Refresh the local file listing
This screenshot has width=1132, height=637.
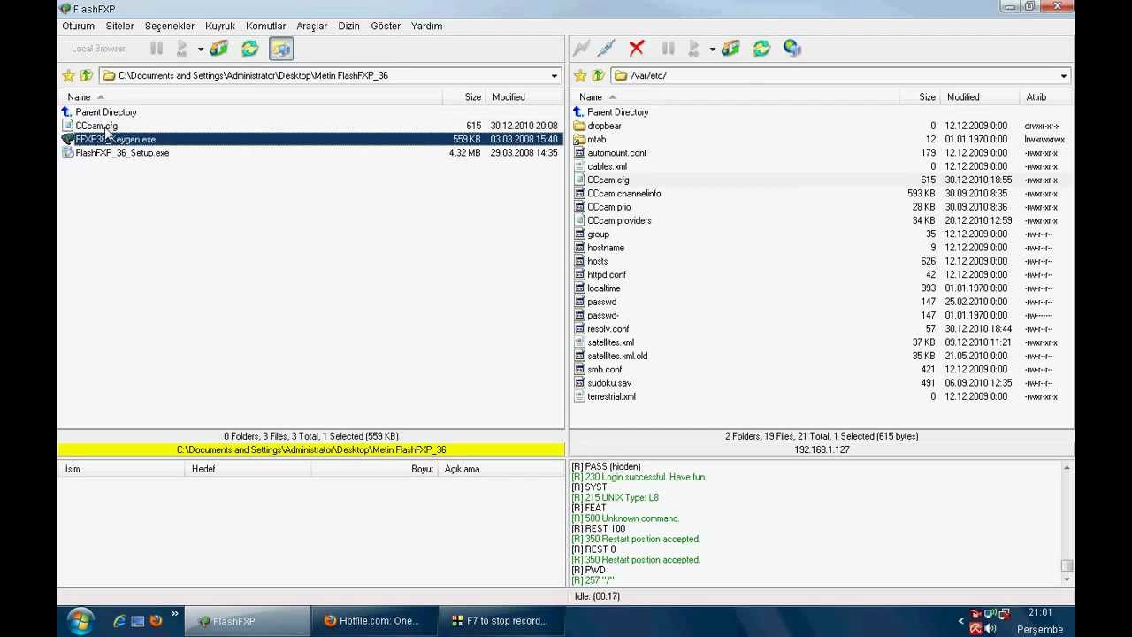tap(250, 49)
